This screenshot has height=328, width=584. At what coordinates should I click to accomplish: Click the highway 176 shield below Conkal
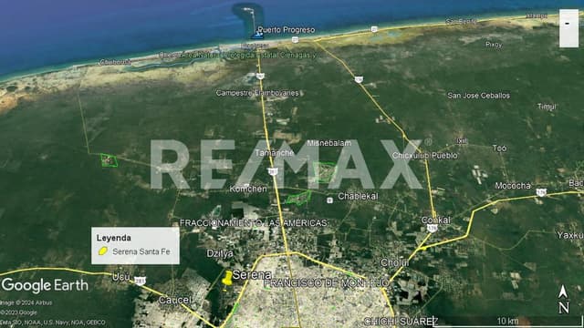click(432, 229)
